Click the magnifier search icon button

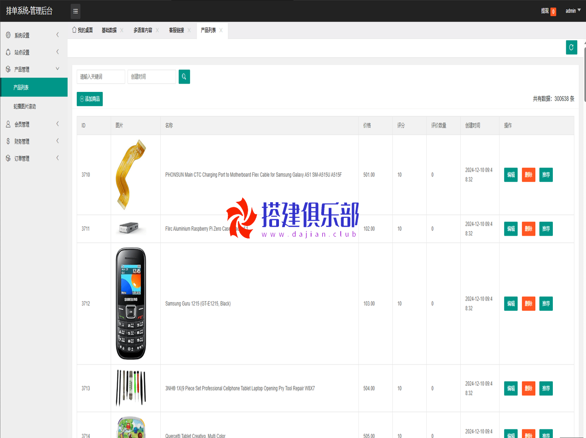tap(184, 77)
